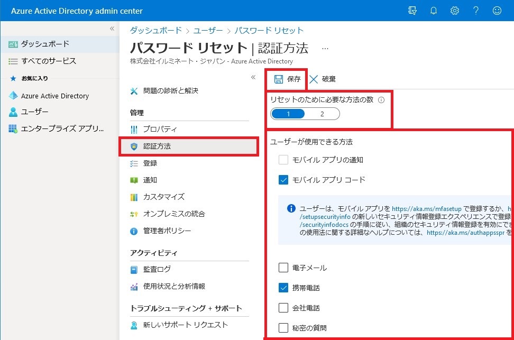Click the プロパティ bars icon
The width and height of the screenshot is (514, 340).
point(134,130)
